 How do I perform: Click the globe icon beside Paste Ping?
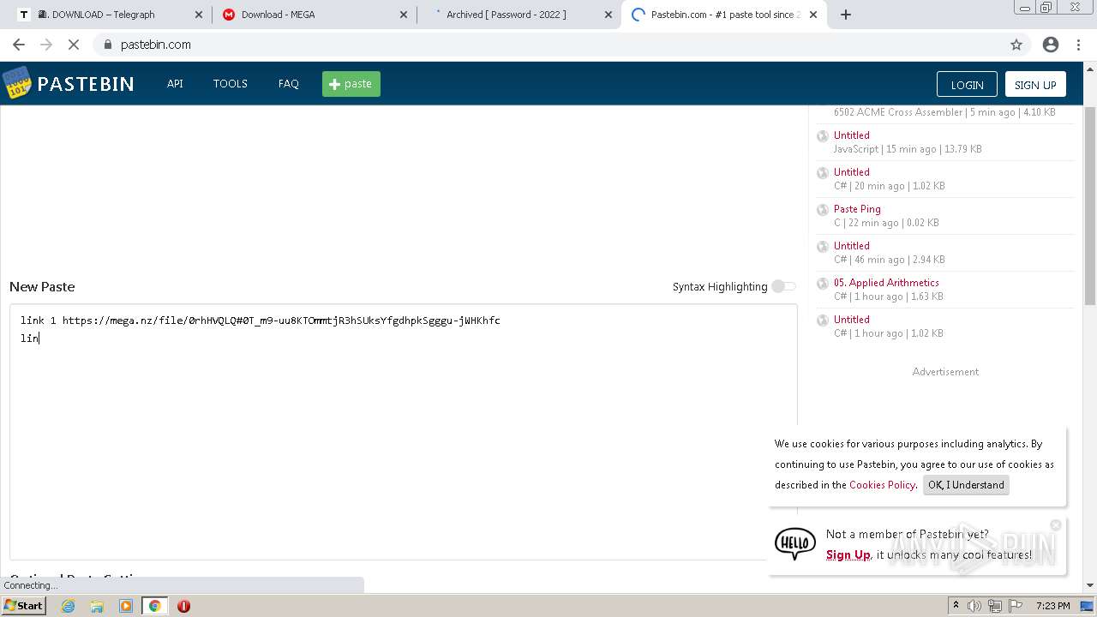click(x=823, y=210)
